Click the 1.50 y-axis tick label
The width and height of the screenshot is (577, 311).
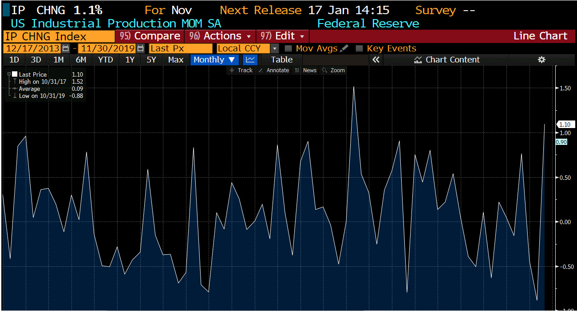565,88
